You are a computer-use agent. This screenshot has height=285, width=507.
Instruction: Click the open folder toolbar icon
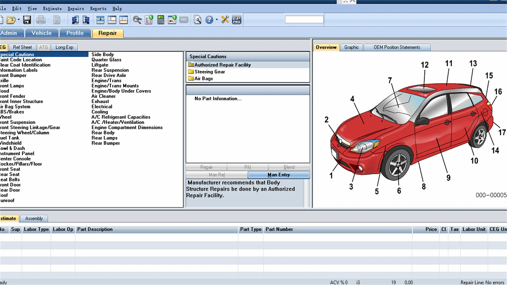11,20
